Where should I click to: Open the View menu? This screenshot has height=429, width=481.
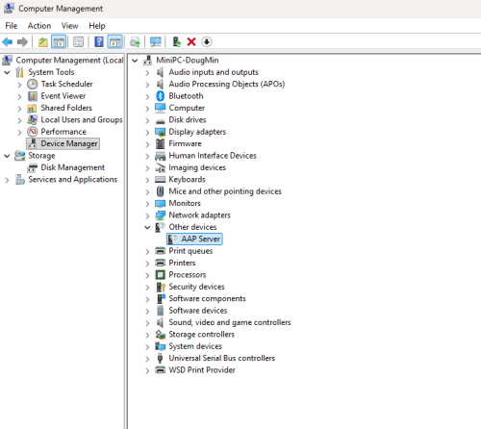69,26
